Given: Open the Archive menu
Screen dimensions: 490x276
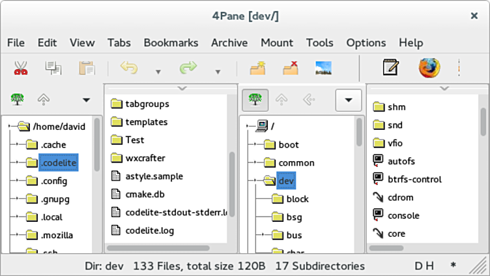Looking at the screenshot, I should coord(229,42).
